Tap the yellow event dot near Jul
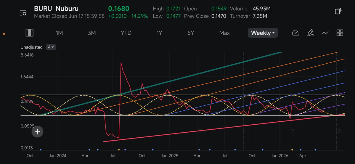 point(119,150)
